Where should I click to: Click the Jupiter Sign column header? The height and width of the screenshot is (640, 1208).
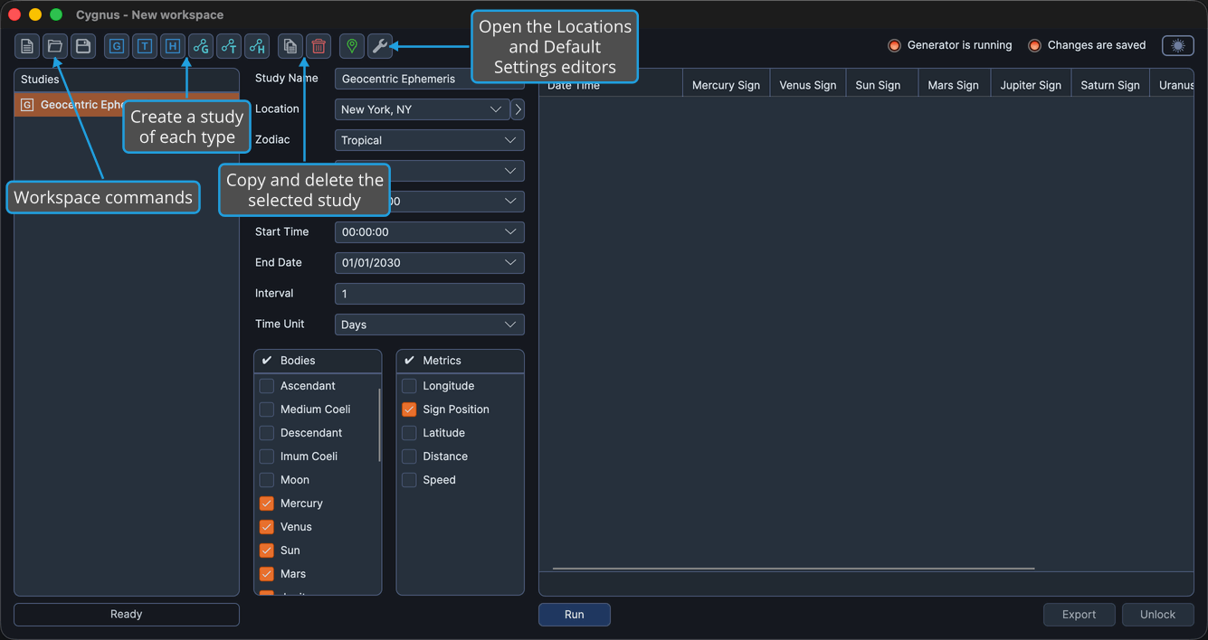click(1031, 85)
